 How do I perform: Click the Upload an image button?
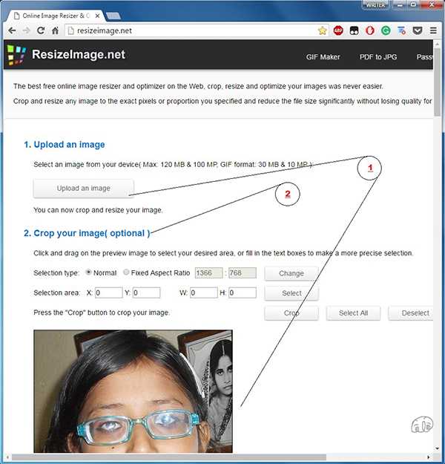pyautogui.click(x=83, y=189)
